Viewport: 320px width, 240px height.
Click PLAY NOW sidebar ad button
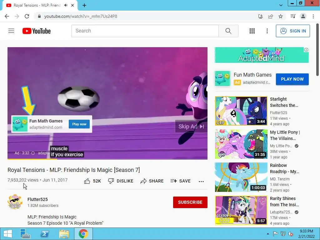point(292,79)
